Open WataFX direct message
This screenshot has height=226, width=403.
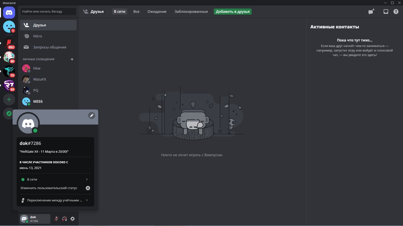pos(48,79)
